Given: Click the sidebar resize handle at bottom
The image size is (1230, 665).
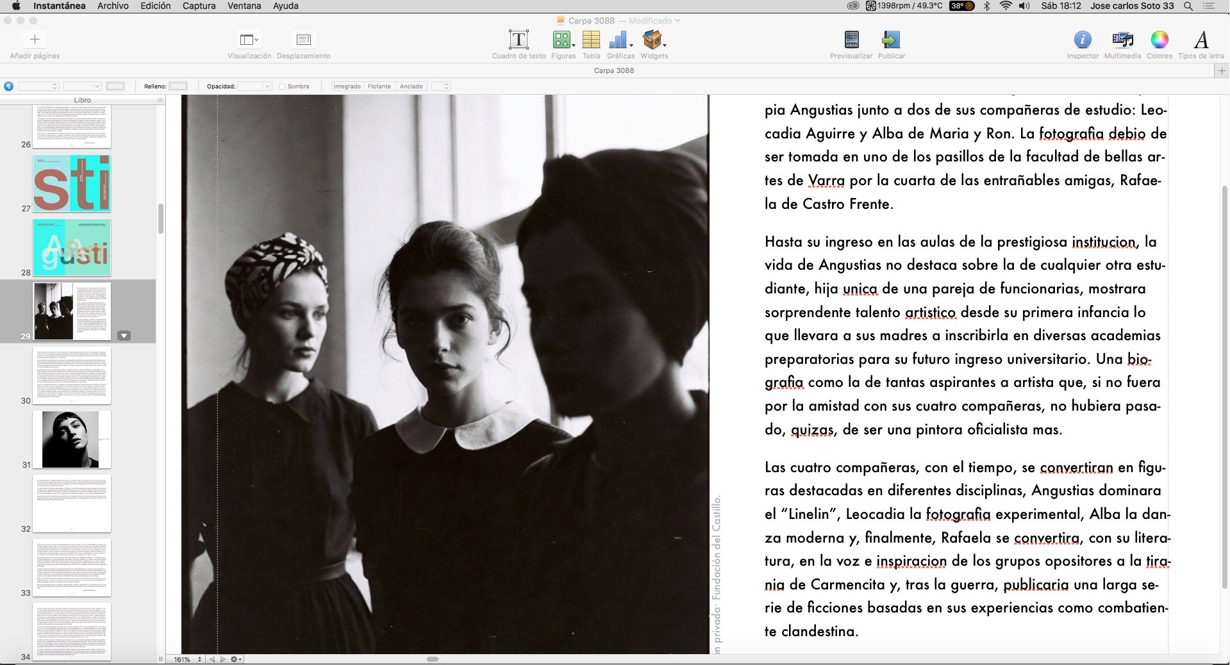Looking at the screenshot, I should click(x=160, y=659).
